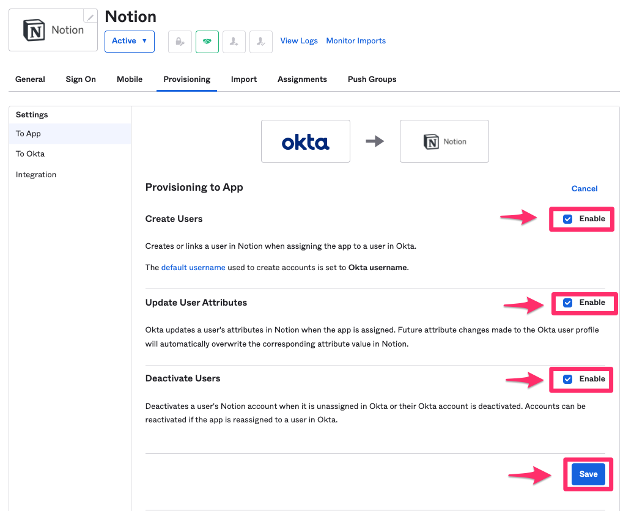Click the Notion box in the provisioning diagram

pyautogui.click(x=444, y=141)
